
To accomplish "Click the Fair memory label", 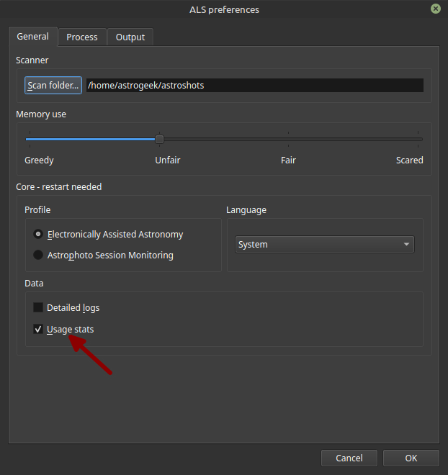I will (288, 160).
